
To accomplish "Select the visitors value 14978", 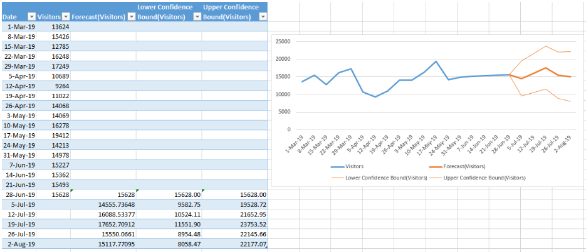I will 53,155.
